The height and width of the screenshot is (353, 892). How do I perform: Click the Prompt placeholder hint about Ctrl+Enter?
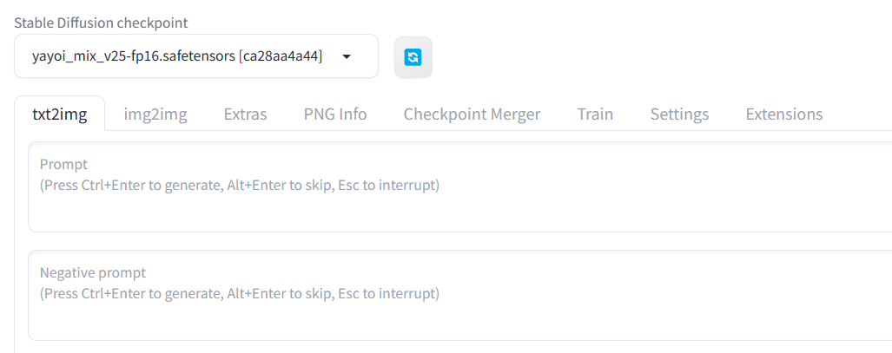click(240, 185)
